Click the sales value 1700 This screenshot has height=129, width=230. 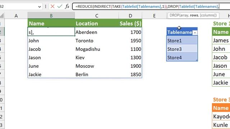(x=130, y=32)
